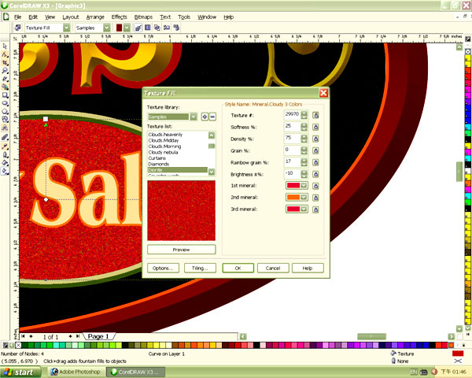Click the Texture Options icon on the property bar
The image size is (472, 378).
(167, 28)
